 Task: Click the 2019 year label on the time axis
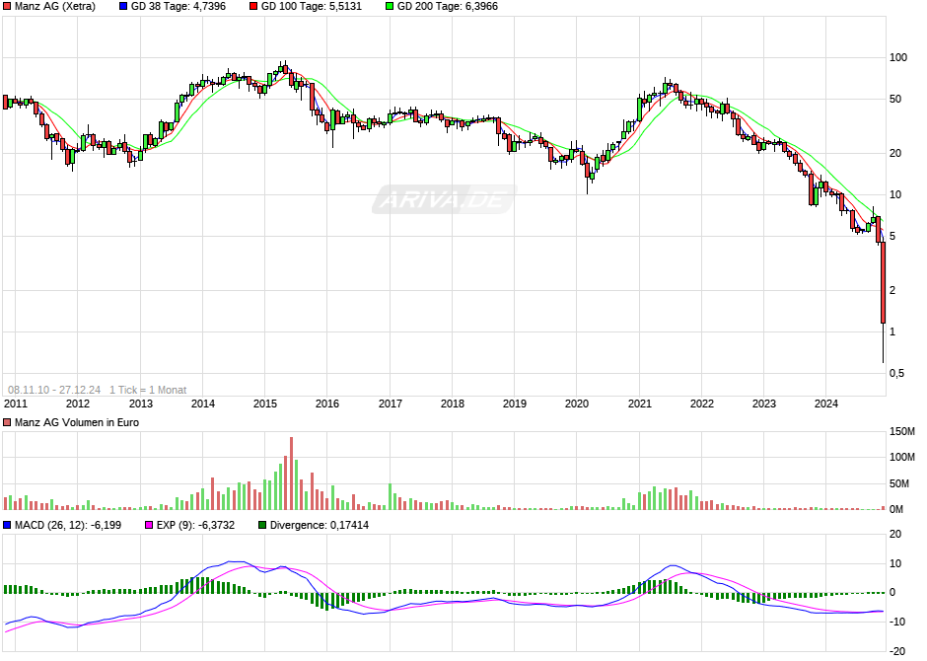tap(515, 404)
